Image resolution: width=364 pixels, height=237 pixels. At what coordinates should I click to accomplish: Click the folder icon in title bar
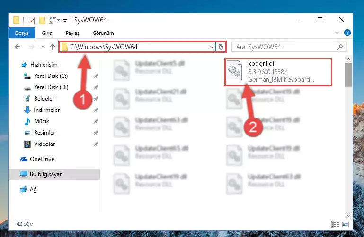coord(16,20)
